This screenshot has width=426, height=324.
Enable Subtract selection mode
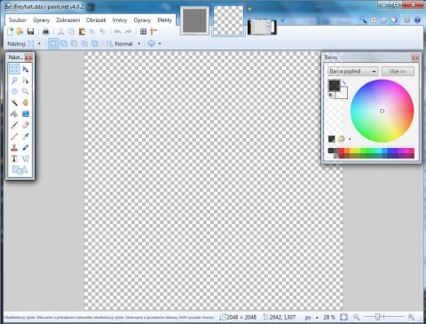coord(74,43)
